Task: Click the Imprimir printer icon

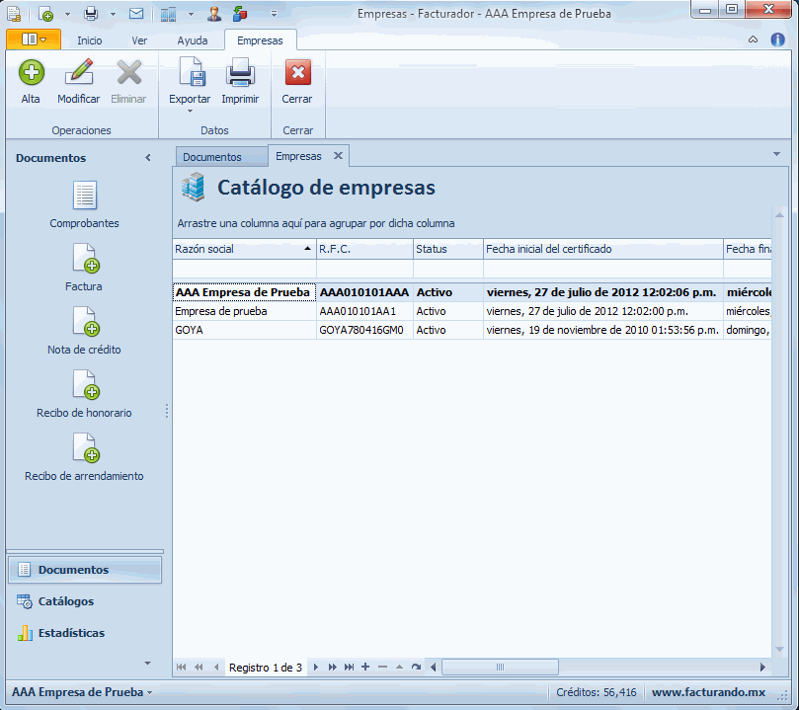Action: click(240, 74)
